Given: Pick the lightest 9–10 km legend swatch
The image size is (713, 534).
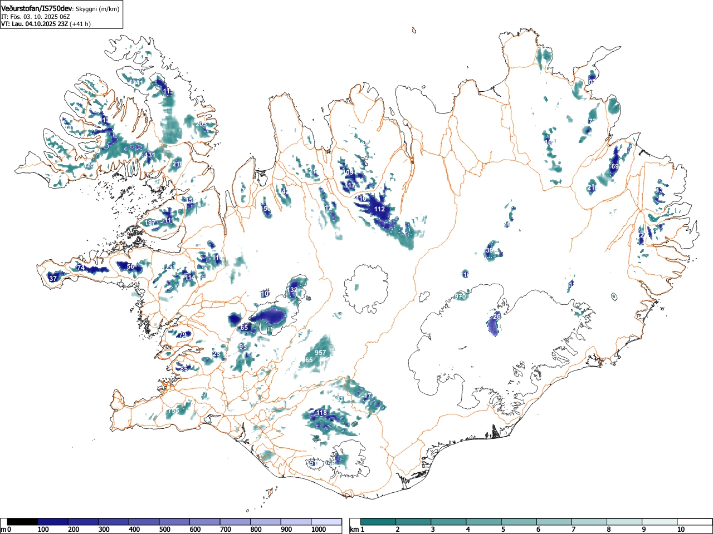Looking at the screenshot, I should (x=659, y=522).
